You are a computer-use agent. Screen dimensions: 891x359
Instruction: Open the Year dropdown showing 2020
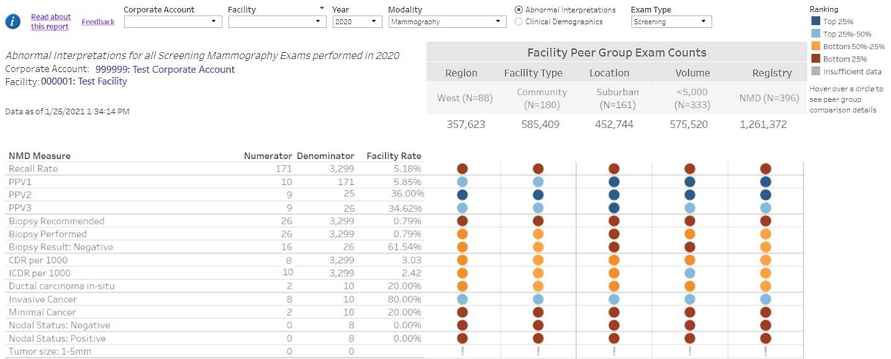[357, 22]
